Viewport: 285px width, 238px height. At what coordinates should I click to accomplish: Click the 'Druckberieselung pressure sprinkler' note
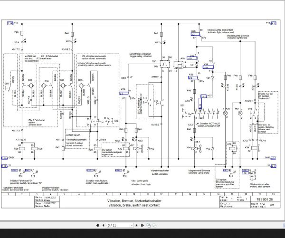pyautogui.click(x=225, y=184)
